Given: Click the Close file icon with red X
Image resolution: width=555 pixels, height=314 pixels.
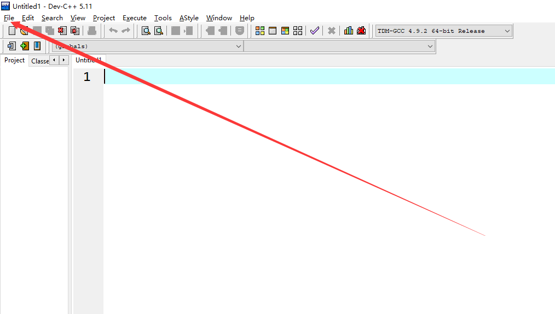Looking at the screenshot, I should [x=62, y=31].
